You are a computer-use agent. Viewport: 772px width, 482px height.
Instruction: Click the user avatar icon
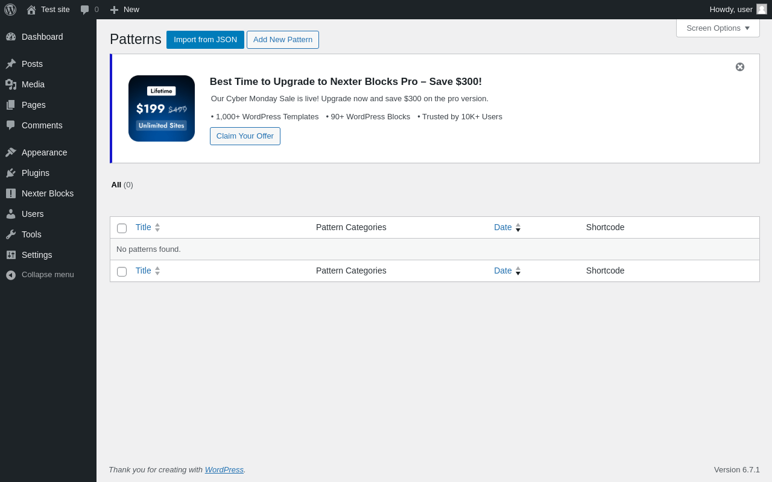pos(762,9)
